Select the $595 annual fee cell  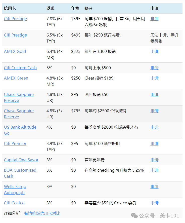(76, 19)
